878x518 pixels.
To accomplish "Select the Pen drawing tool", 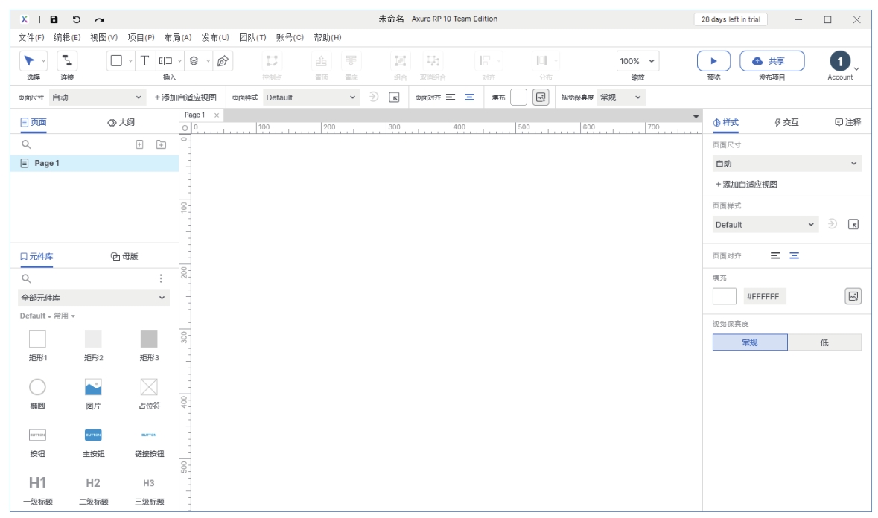I will point(222,60).
